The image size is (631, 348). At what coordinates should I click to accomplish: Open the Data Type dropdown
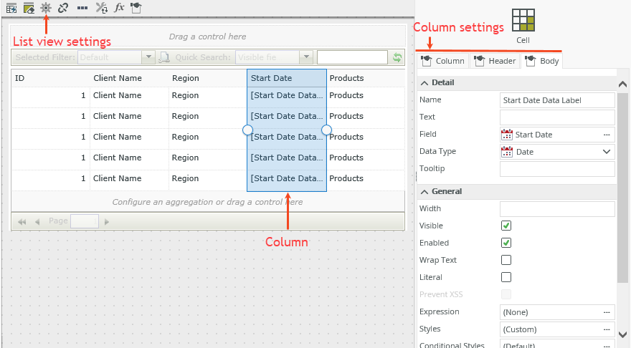tap(607, 151)
